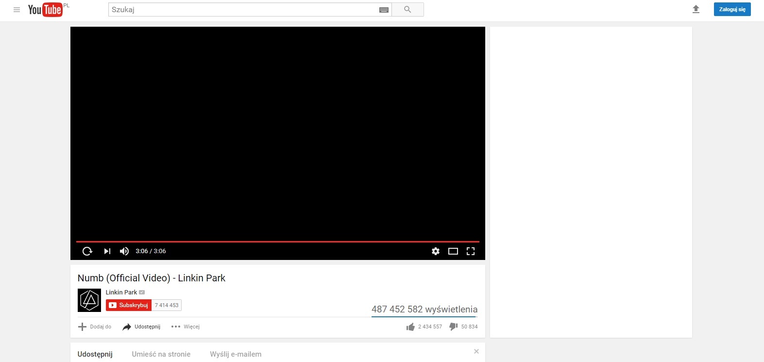Dislike the video with thumbs down

pyautogui.click(x=463, y=327)
